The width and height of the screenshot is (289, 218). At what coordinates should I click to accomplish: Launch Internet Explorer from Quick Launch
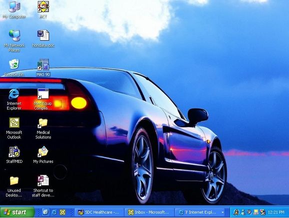[54, 212]
